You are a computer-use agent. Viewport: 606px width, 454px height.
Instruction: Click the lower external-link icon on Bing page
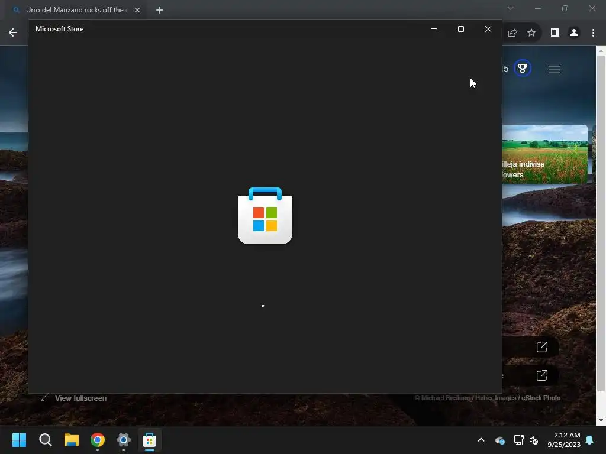[542, 375]
